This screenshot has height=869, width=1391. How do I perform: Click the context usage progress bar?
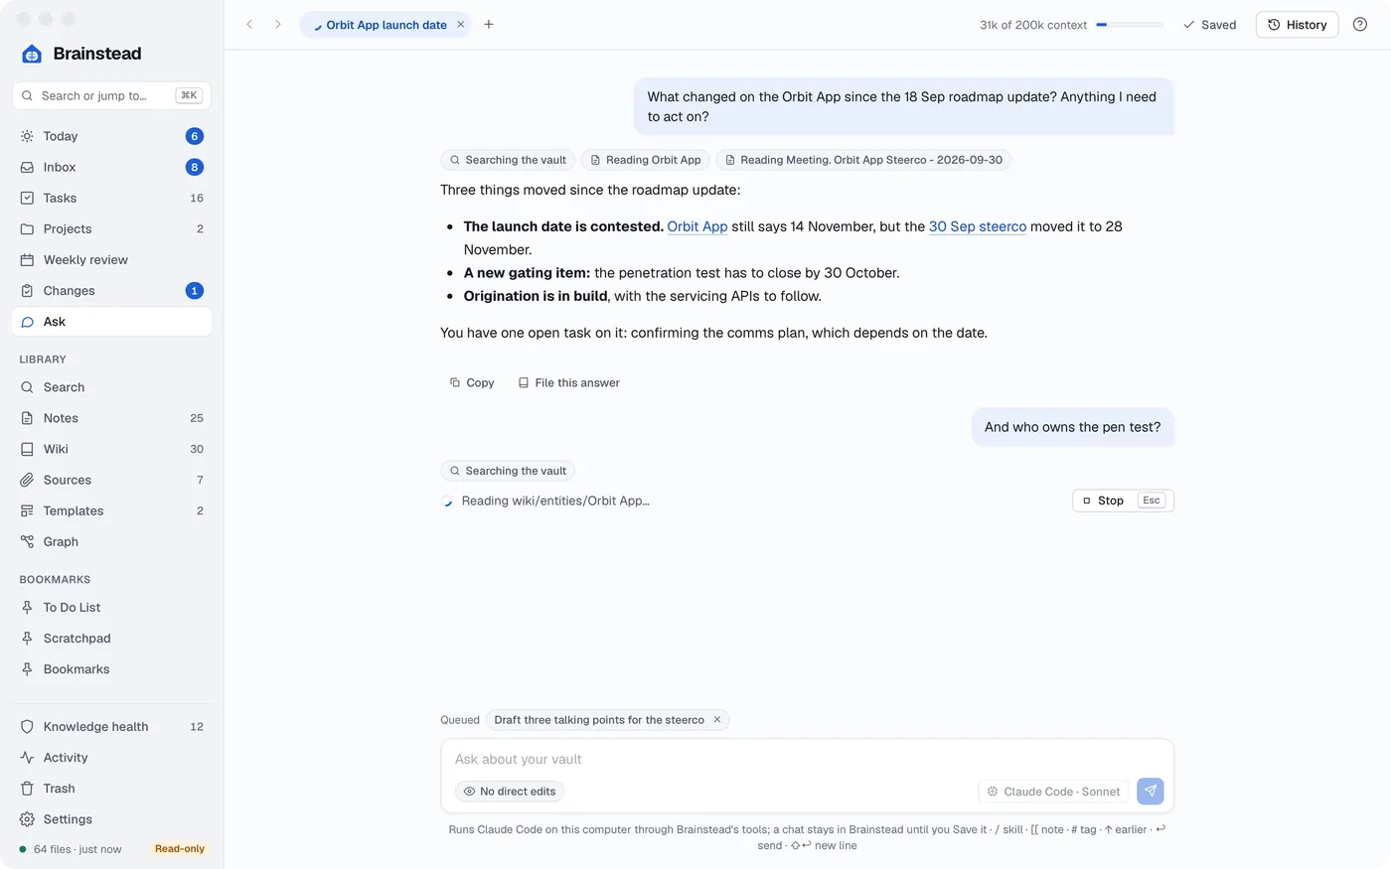[1130, 25]
